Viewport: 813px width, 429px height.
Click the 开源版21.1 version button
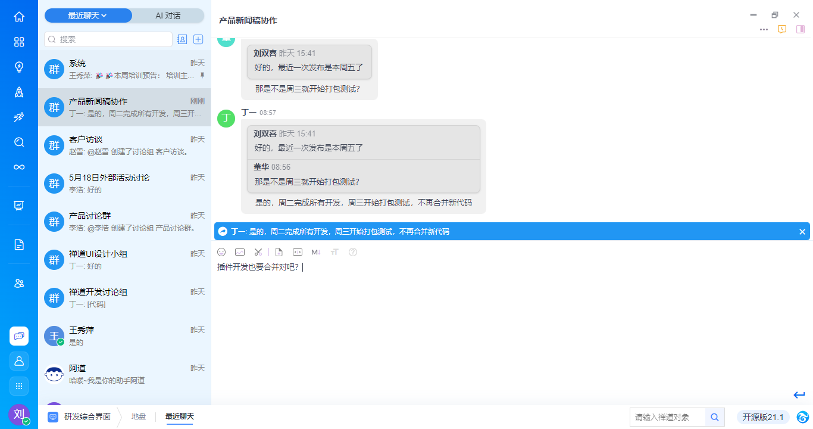pyautogui.click(x=763, y=417)
